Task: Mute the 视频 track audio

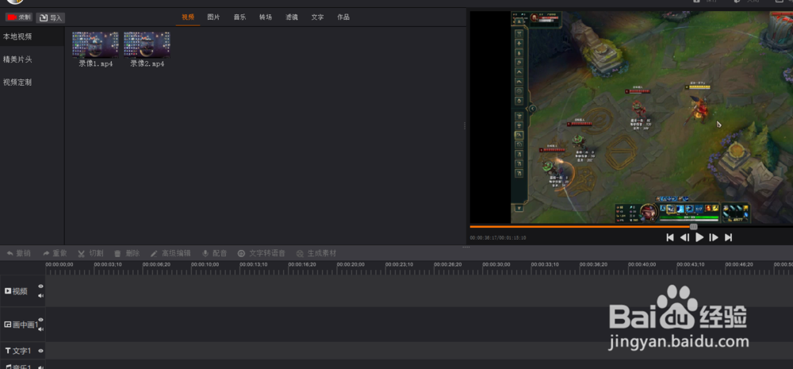Action: click(41, 296)
